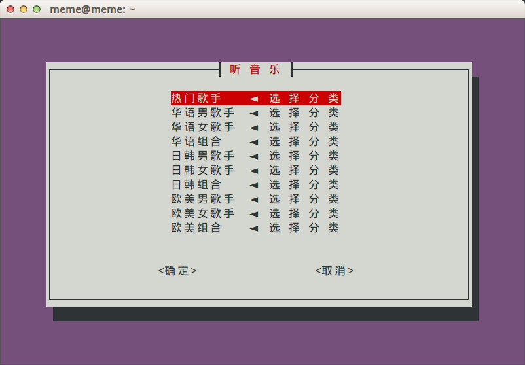Select the 欧美组合 entry

pyautogui.click(x=256, y=228)
